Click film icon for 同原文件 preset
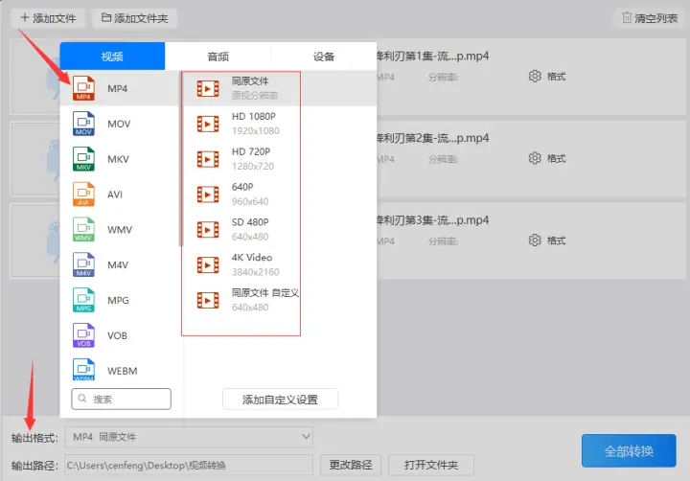This screenshot has width=690, height=481. point(208,88)
